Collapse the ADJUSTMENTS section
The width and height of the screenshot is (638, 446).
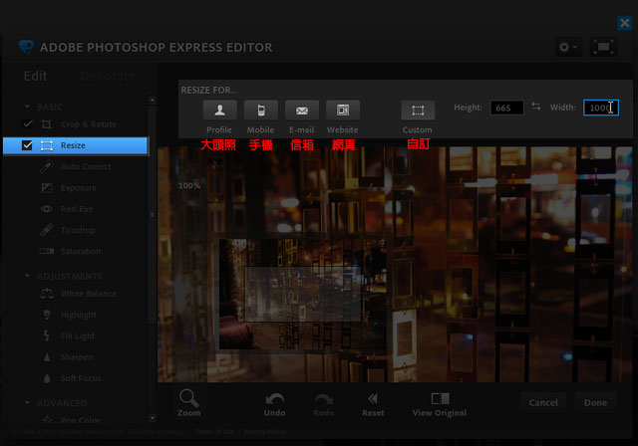coord(27,276)
